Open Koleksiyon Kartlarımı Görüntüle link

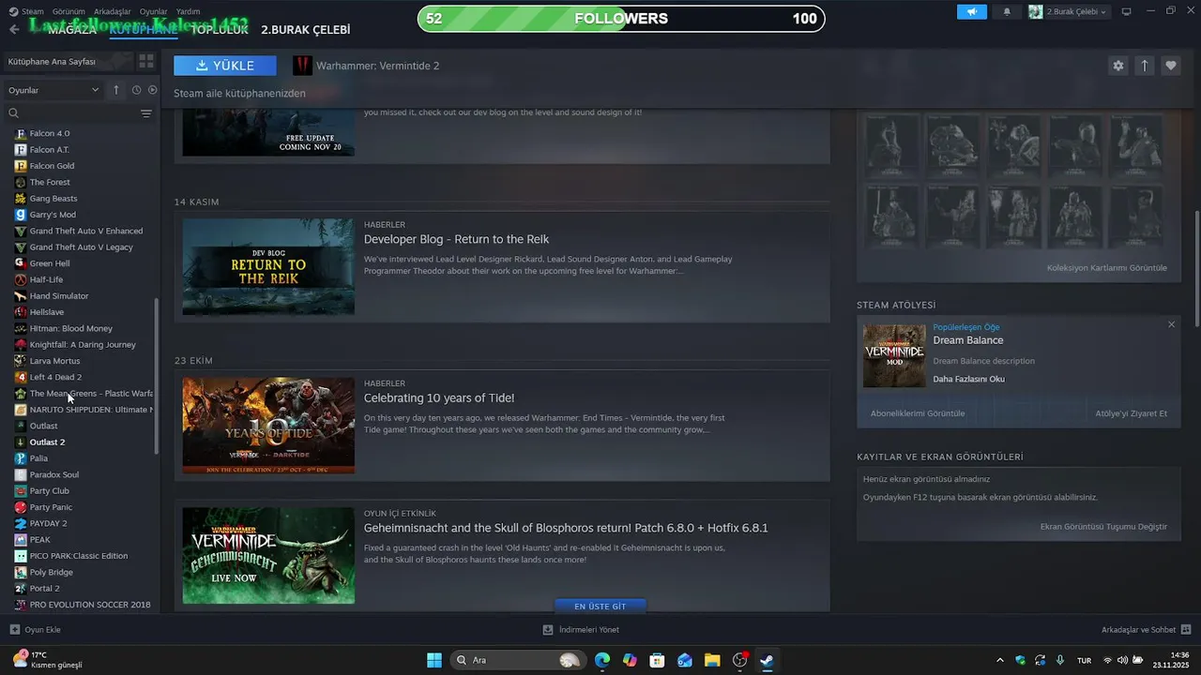[x=1106, y=267]
